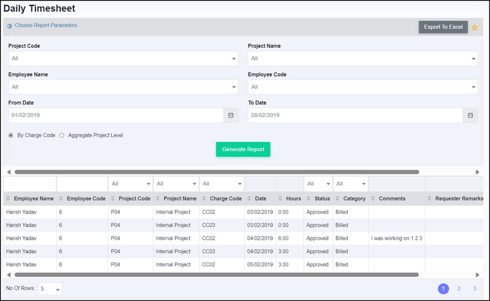This screenshot has height=301, width=490.
Task: Sort by Date column sort icon
Action: coord(250,198)
